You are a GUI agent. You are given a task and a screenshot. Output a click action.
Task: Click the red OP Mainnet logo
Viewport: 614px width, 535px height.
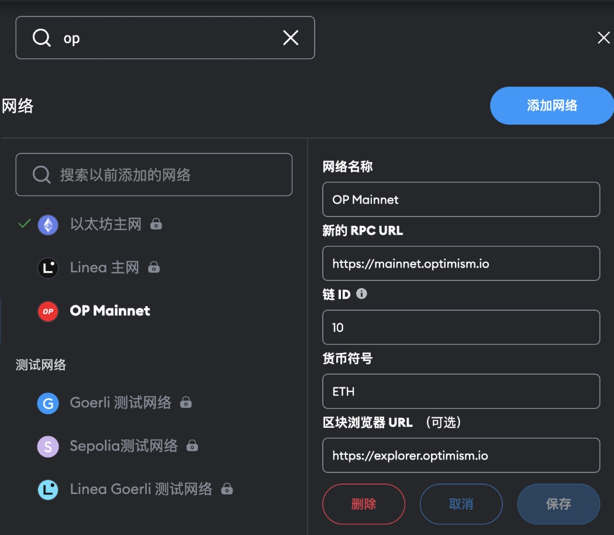point(48,311)
